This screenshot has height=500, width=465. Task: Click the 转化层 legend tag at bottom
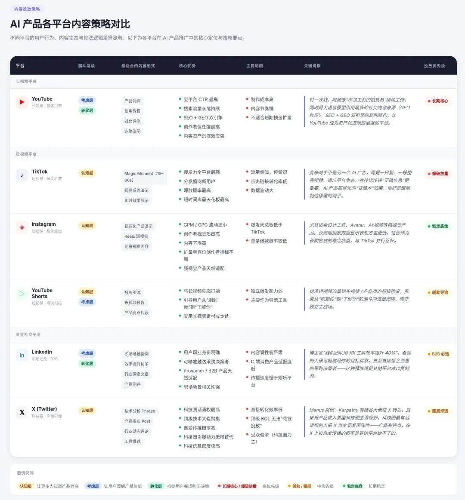[x=156, y=486]
